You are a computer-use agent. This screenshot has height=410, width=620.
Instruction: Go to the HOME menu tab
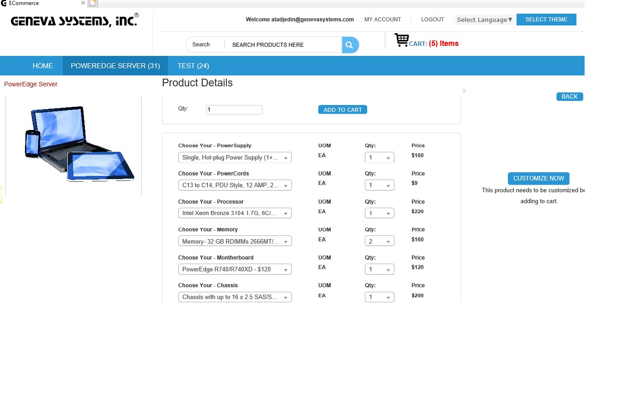tap(43, 66)
